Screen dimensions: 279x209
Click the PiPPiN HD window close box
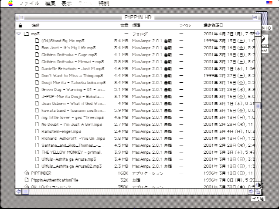tap(21, 17)
